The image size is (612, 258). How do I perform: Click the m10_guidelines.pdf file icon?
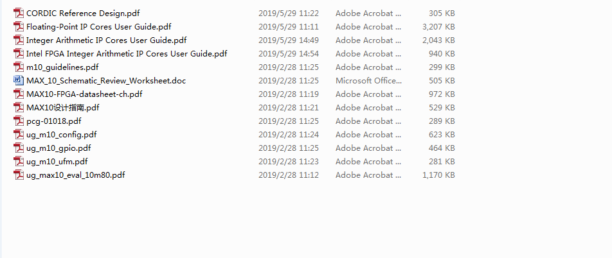pos(19,67)
